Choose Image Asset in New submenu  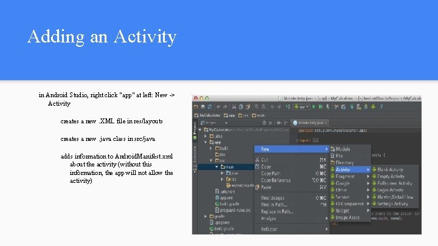(x=350, y=217)
